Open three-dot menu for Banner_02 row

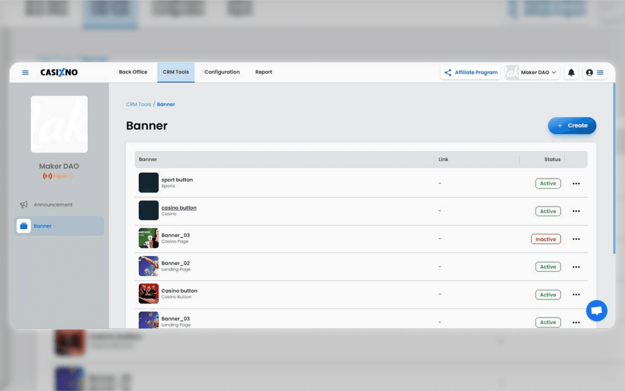[x=576, y=267]
